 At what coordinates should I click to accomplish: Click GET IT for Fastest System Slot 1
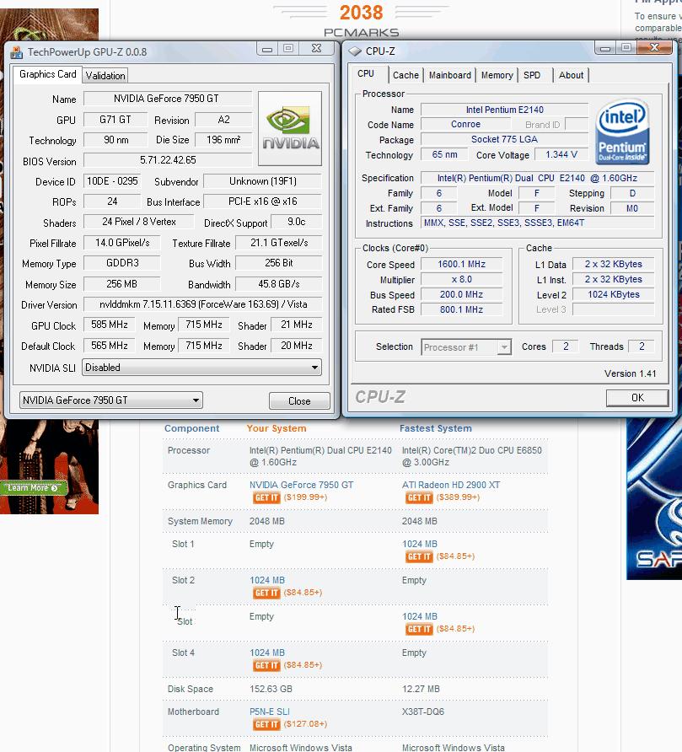coord(419,556)
